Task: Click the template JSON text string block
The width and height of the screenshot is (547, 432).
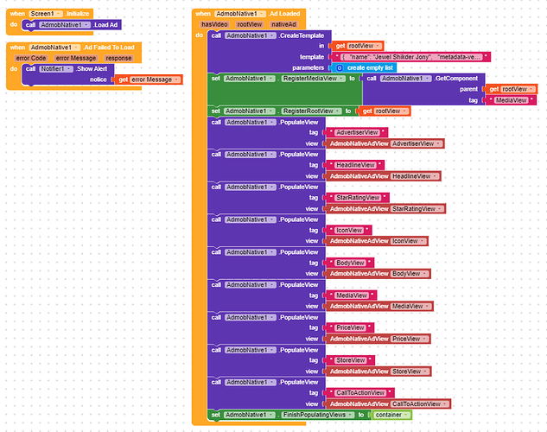Action: [411, 57]
